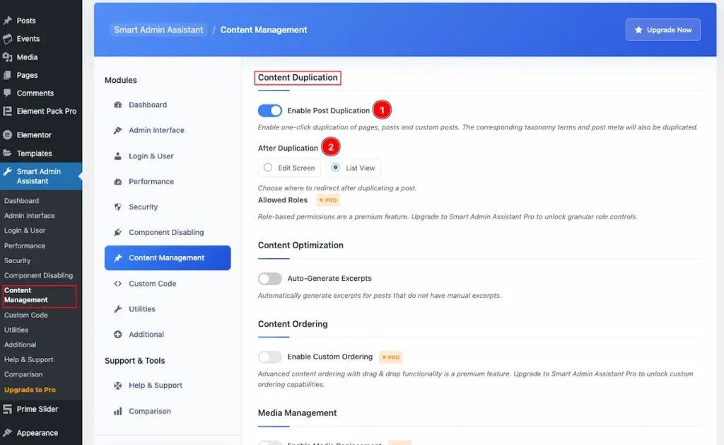Click the Component Disabling module icon

(118, 232)
